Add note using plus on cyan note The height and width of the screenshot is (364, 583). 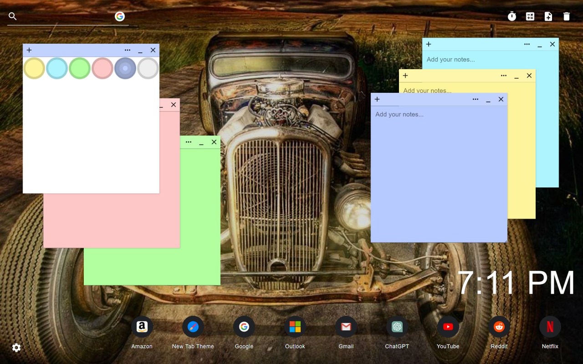[429, 44]
